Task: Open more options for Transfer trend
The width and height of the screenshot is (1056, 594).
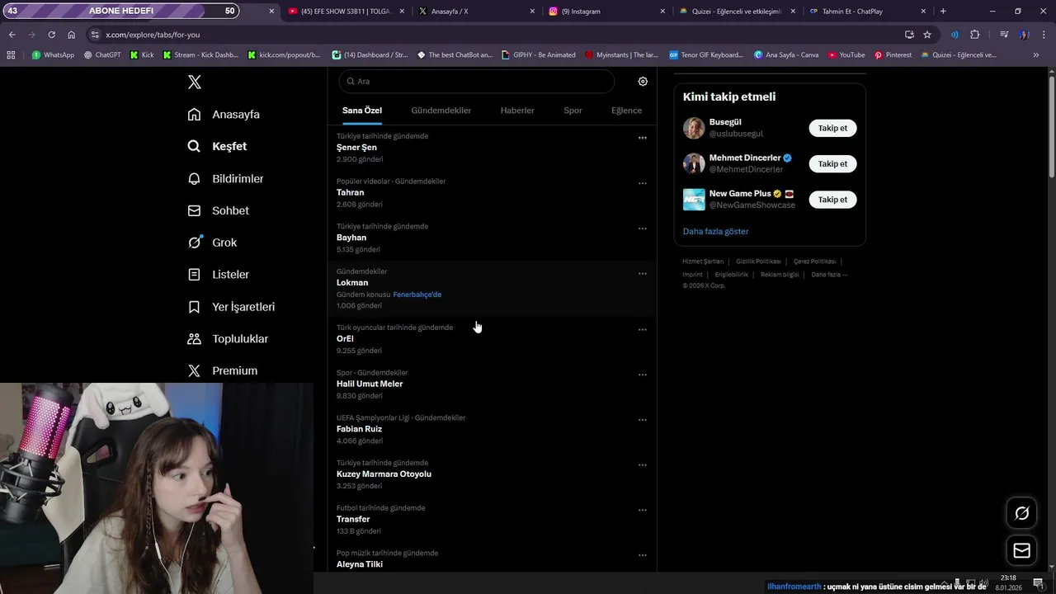Action: pyautogui.click(x=642, y=510)
